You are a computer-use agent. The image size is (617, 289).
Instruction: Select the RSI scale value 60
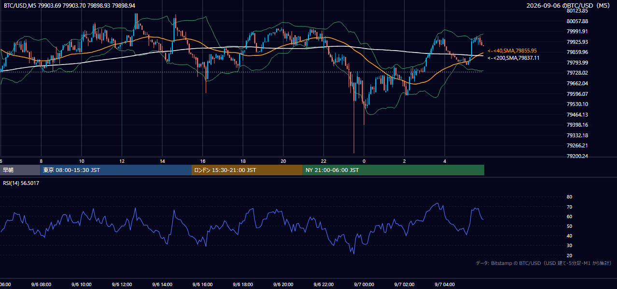click(569, 216)
